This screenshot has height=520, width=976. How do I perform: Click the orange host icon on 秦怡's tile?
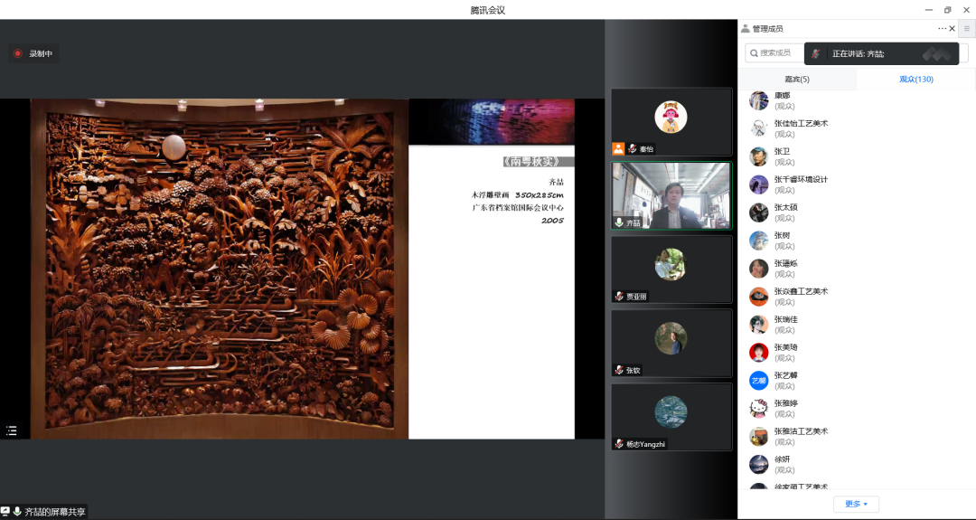click(618, 148)
